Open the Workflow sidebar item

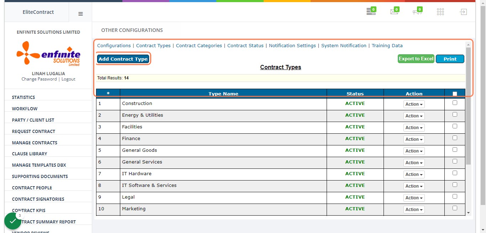point(25,109)
